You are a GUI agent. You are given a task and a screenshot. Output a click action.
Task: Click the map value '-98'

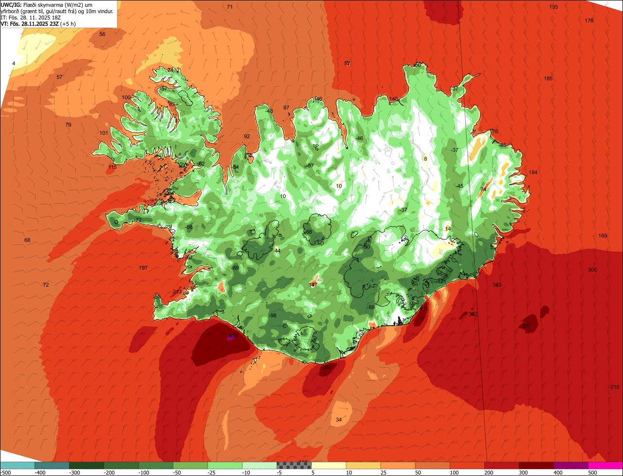click(x=273, y=315)
